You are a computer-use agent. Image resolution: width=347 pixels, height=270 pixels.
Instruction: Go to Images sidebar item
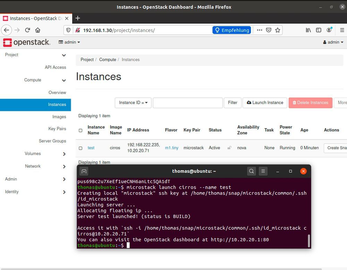tap(59, 117)
